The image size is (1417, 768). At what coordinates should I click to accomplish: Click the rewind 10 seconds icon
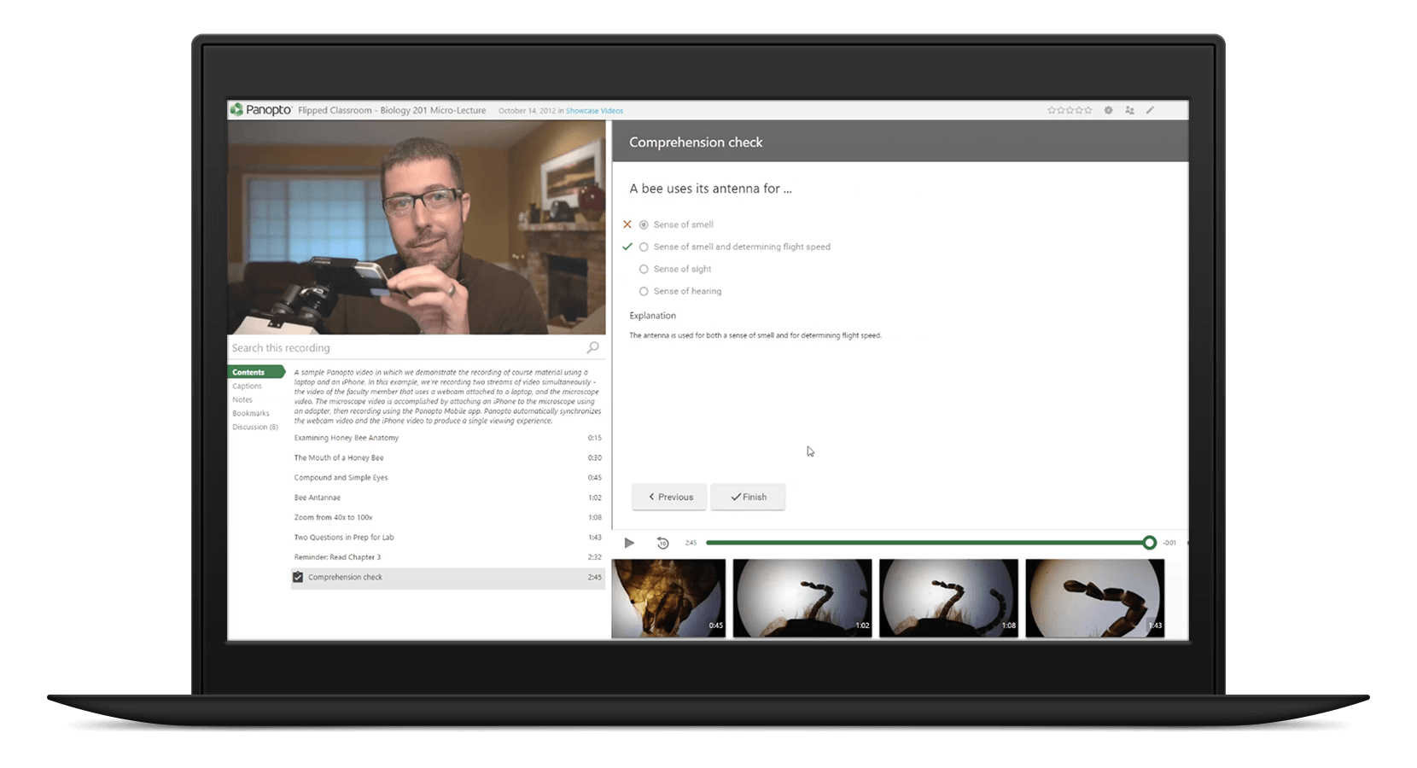662,543
